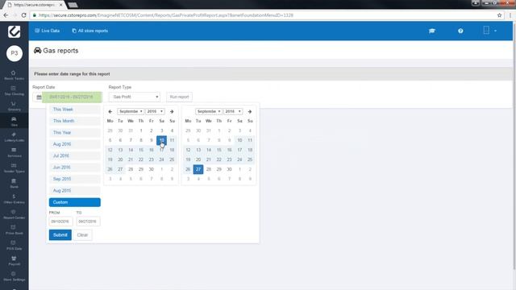Select the Jul 2016 preset range
This screenshot has width=516, height=290.
75,155
